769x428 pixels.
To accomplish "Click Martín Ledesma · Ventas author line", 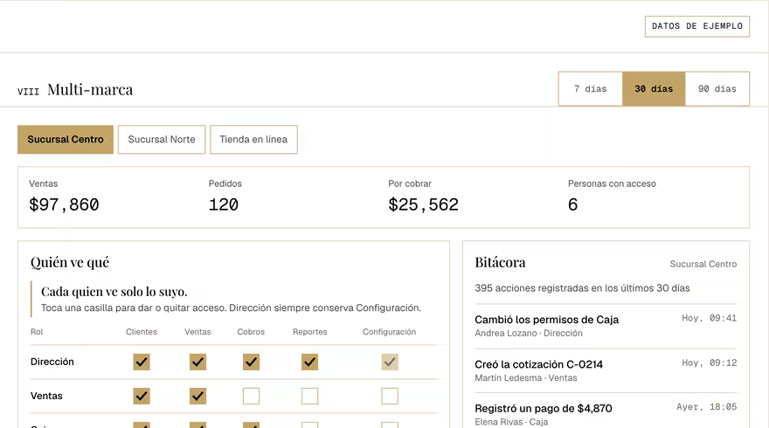I will coord(526,378).
